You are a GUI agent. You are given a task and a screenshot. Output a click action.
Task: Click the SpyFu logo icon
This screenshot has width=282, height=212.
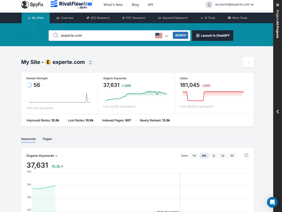(25, 5)
